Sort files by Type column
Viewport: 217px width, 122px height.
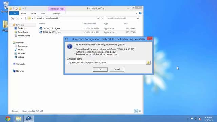tap(106, 24)
